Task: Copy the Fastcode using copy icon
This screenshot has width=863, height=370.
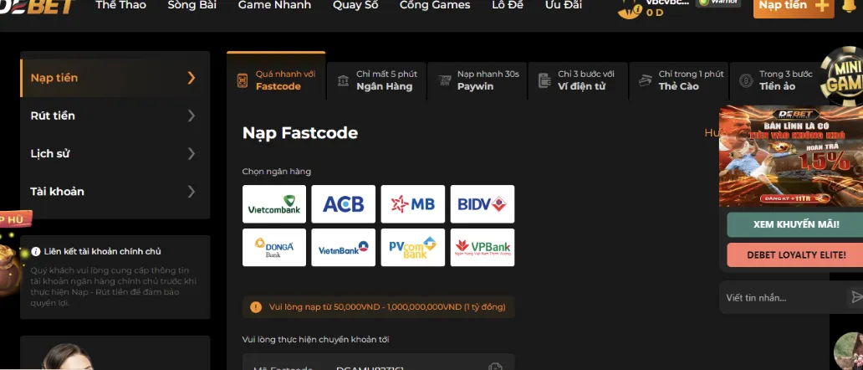Action: point(495,367)
